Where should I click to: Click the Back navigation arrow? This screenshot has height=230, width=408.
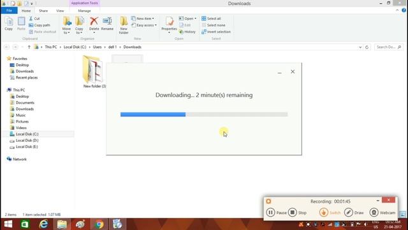pyautogui.click(x=7, y=47)
